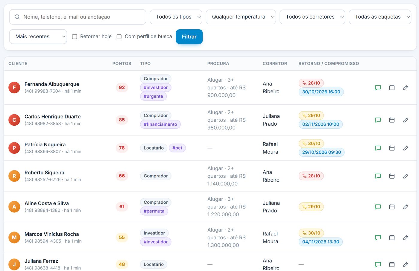Screen dimensions: 419x271
Task: Click Roberto Siqueira's 28/10 callback badge
Action: [x=311, y=176]
